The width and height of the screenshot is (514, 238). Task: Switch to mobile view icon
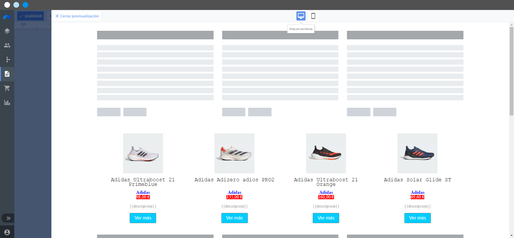(313, 16)
